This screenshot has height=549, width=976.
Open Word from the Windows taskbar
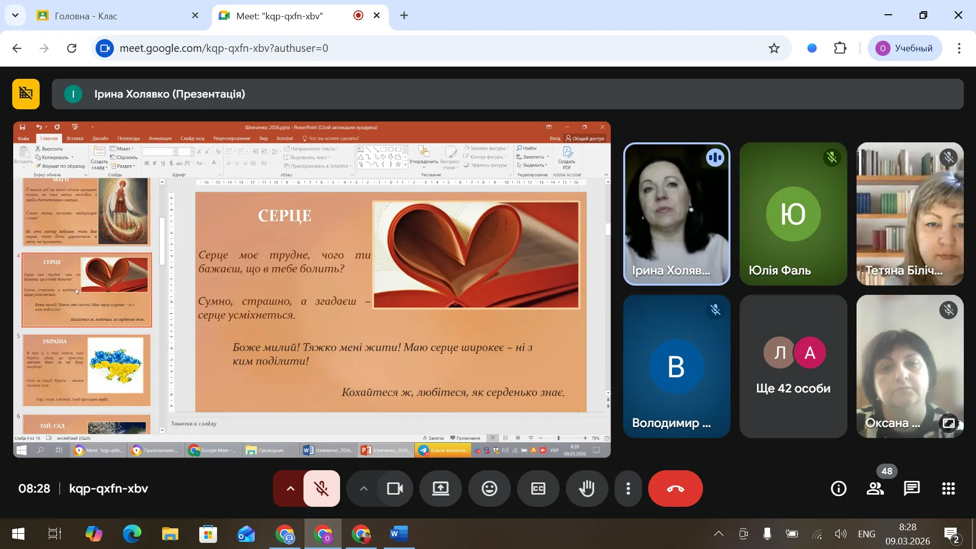[x=399, y=534]
